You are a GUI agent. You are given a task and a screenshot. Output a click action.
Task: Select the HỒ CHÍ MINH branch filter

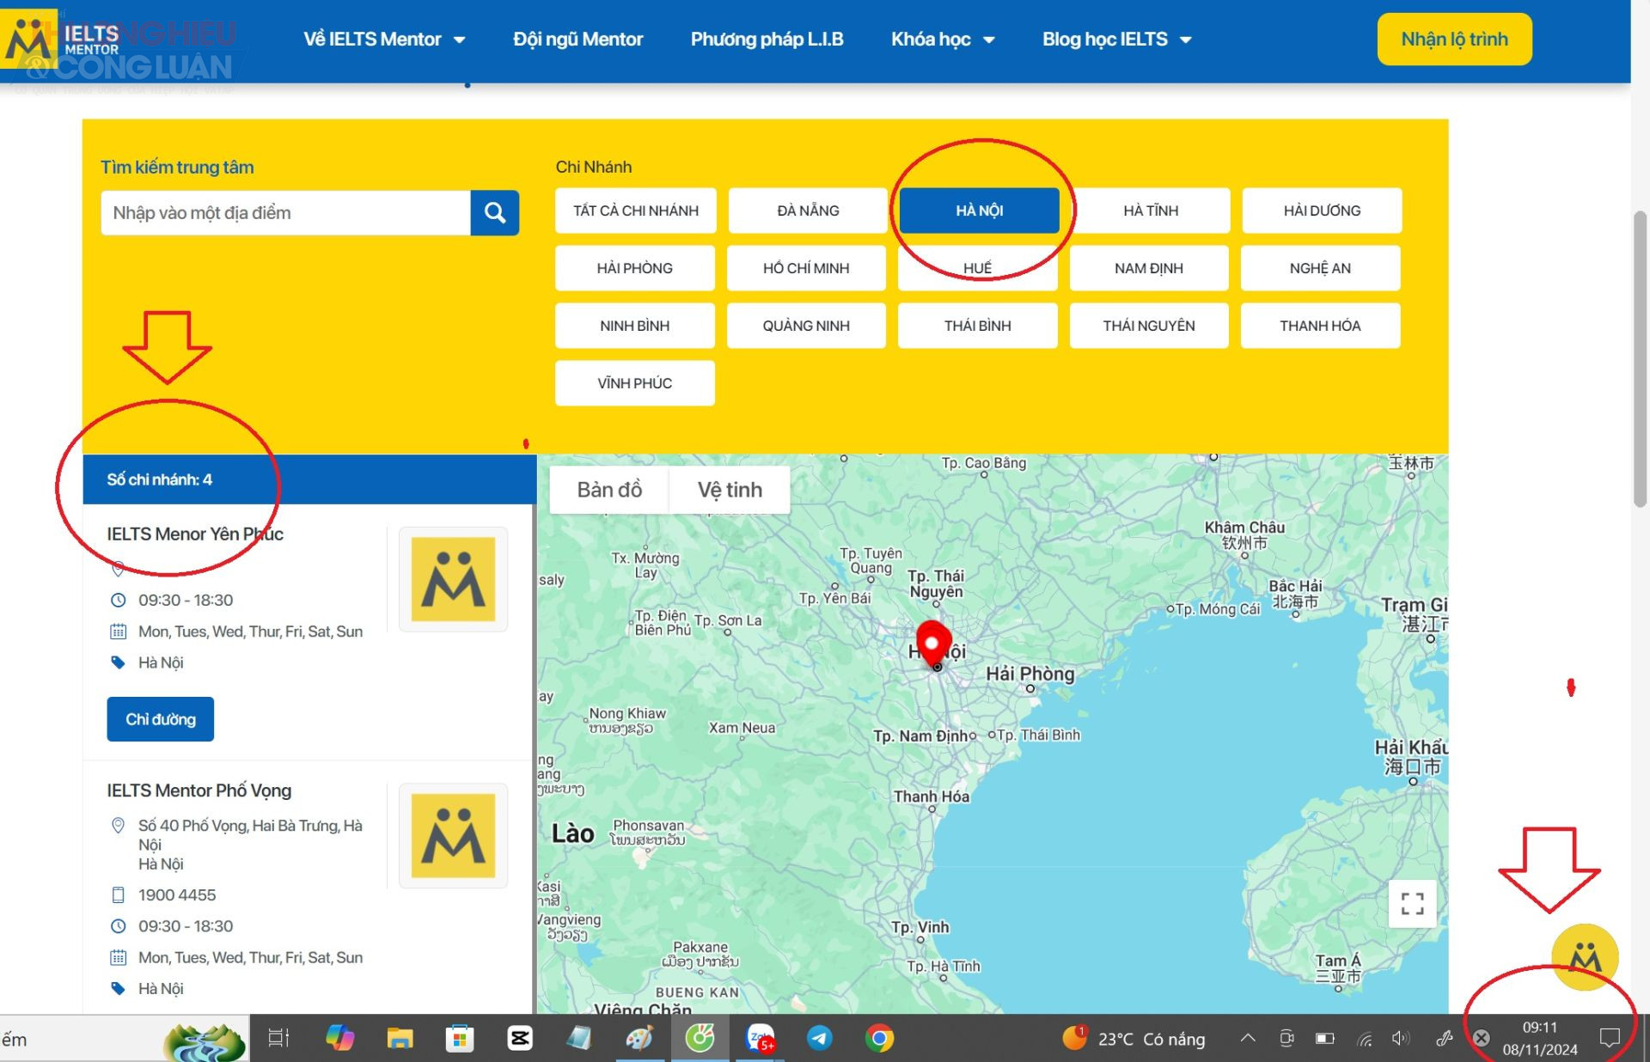click(x=806, y=268)
